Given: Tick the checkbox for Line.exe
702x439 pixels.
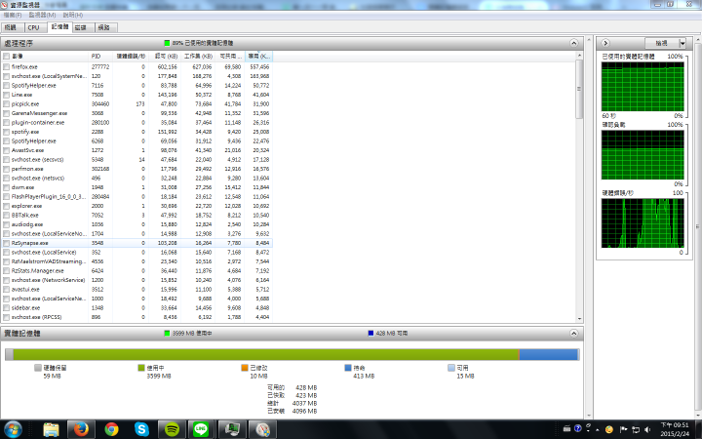Looking at the screenshot, I should [6, 95].
